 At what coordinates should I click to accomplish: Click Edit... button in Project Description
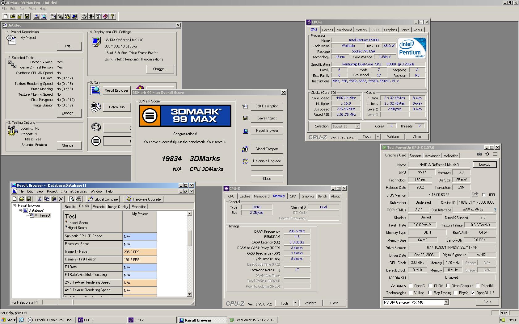[x=69, y=46]
